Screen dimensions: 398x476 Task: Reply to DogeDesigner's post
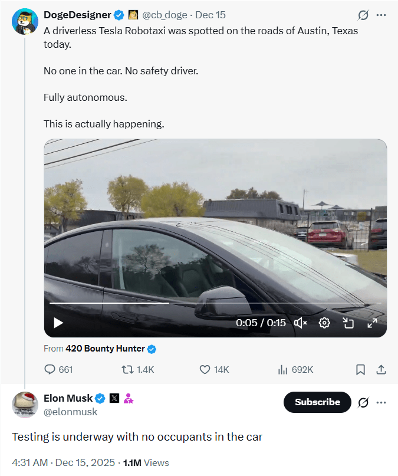[x=58, y=369]
